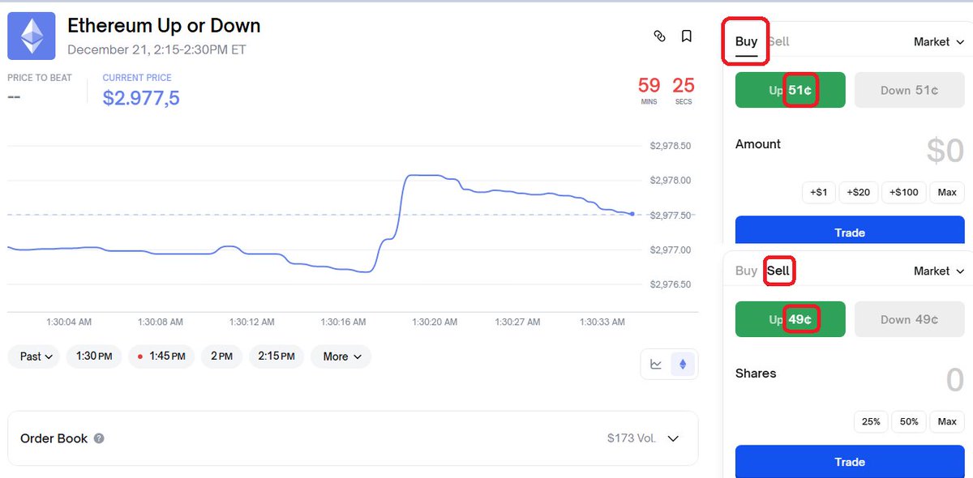Screen dimensions: 973x478
Task: Set shares to Max
Action: pyautogui.click(x=947, y=421)
